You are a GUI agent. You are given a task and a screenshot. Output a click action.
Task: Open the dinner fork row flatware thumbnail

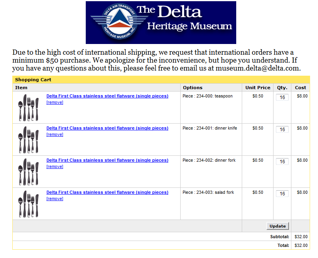(x=28, y=172)
